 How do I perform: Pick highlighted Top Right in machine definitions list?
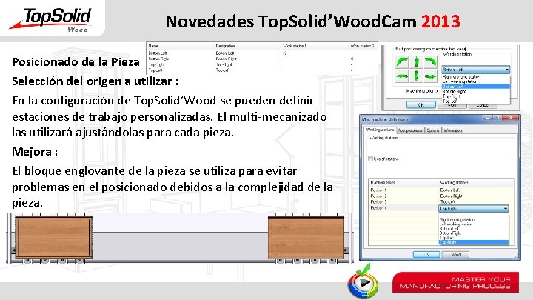474,242
